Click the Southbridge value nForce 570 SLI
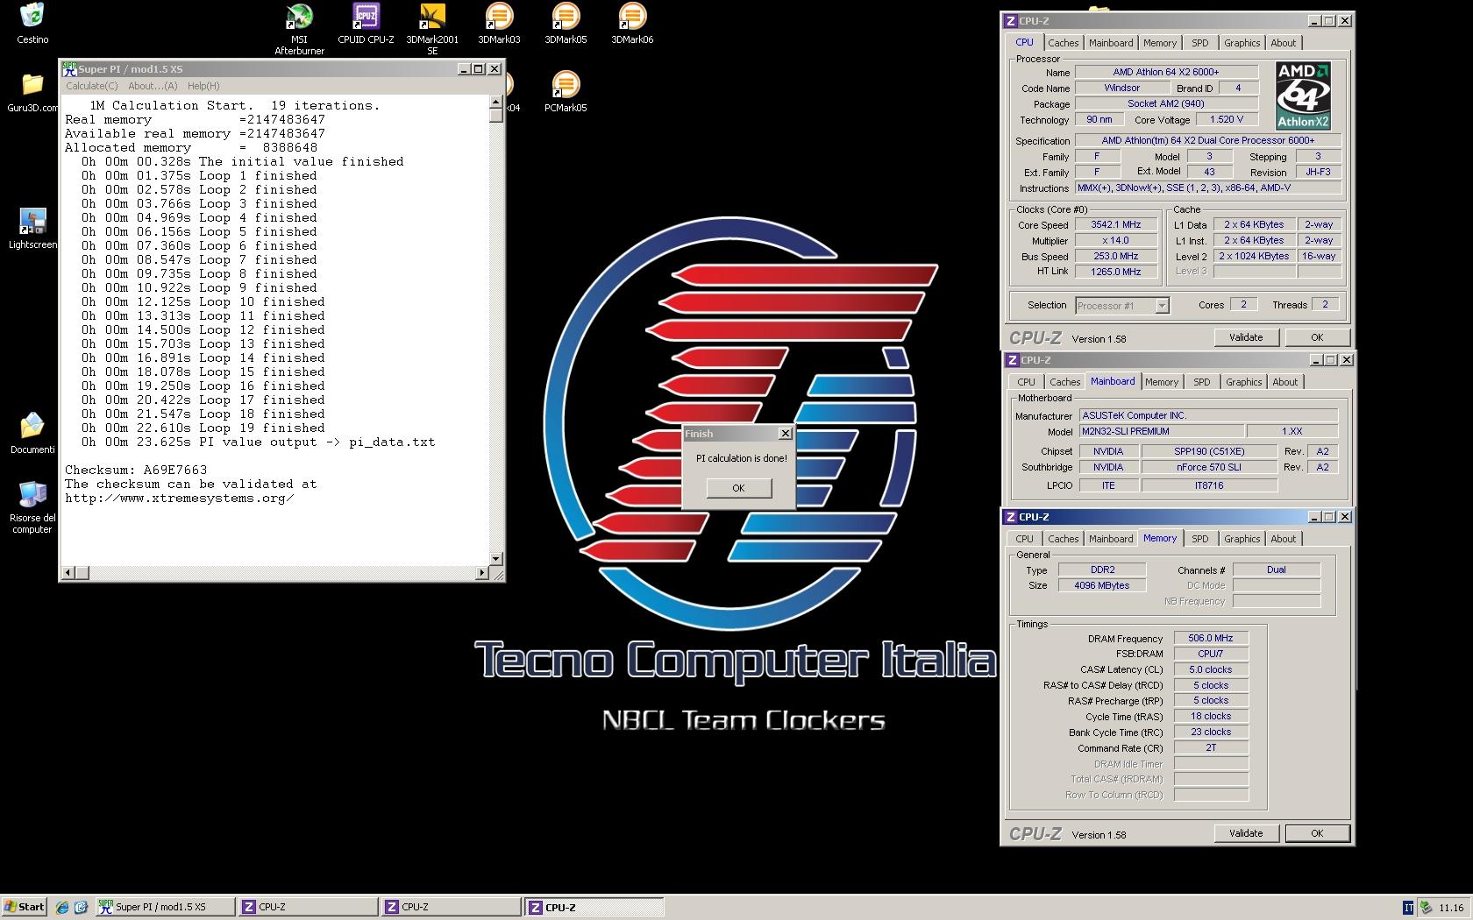The width and height of the screenshot is (1473, 920). click(1208, 468)
